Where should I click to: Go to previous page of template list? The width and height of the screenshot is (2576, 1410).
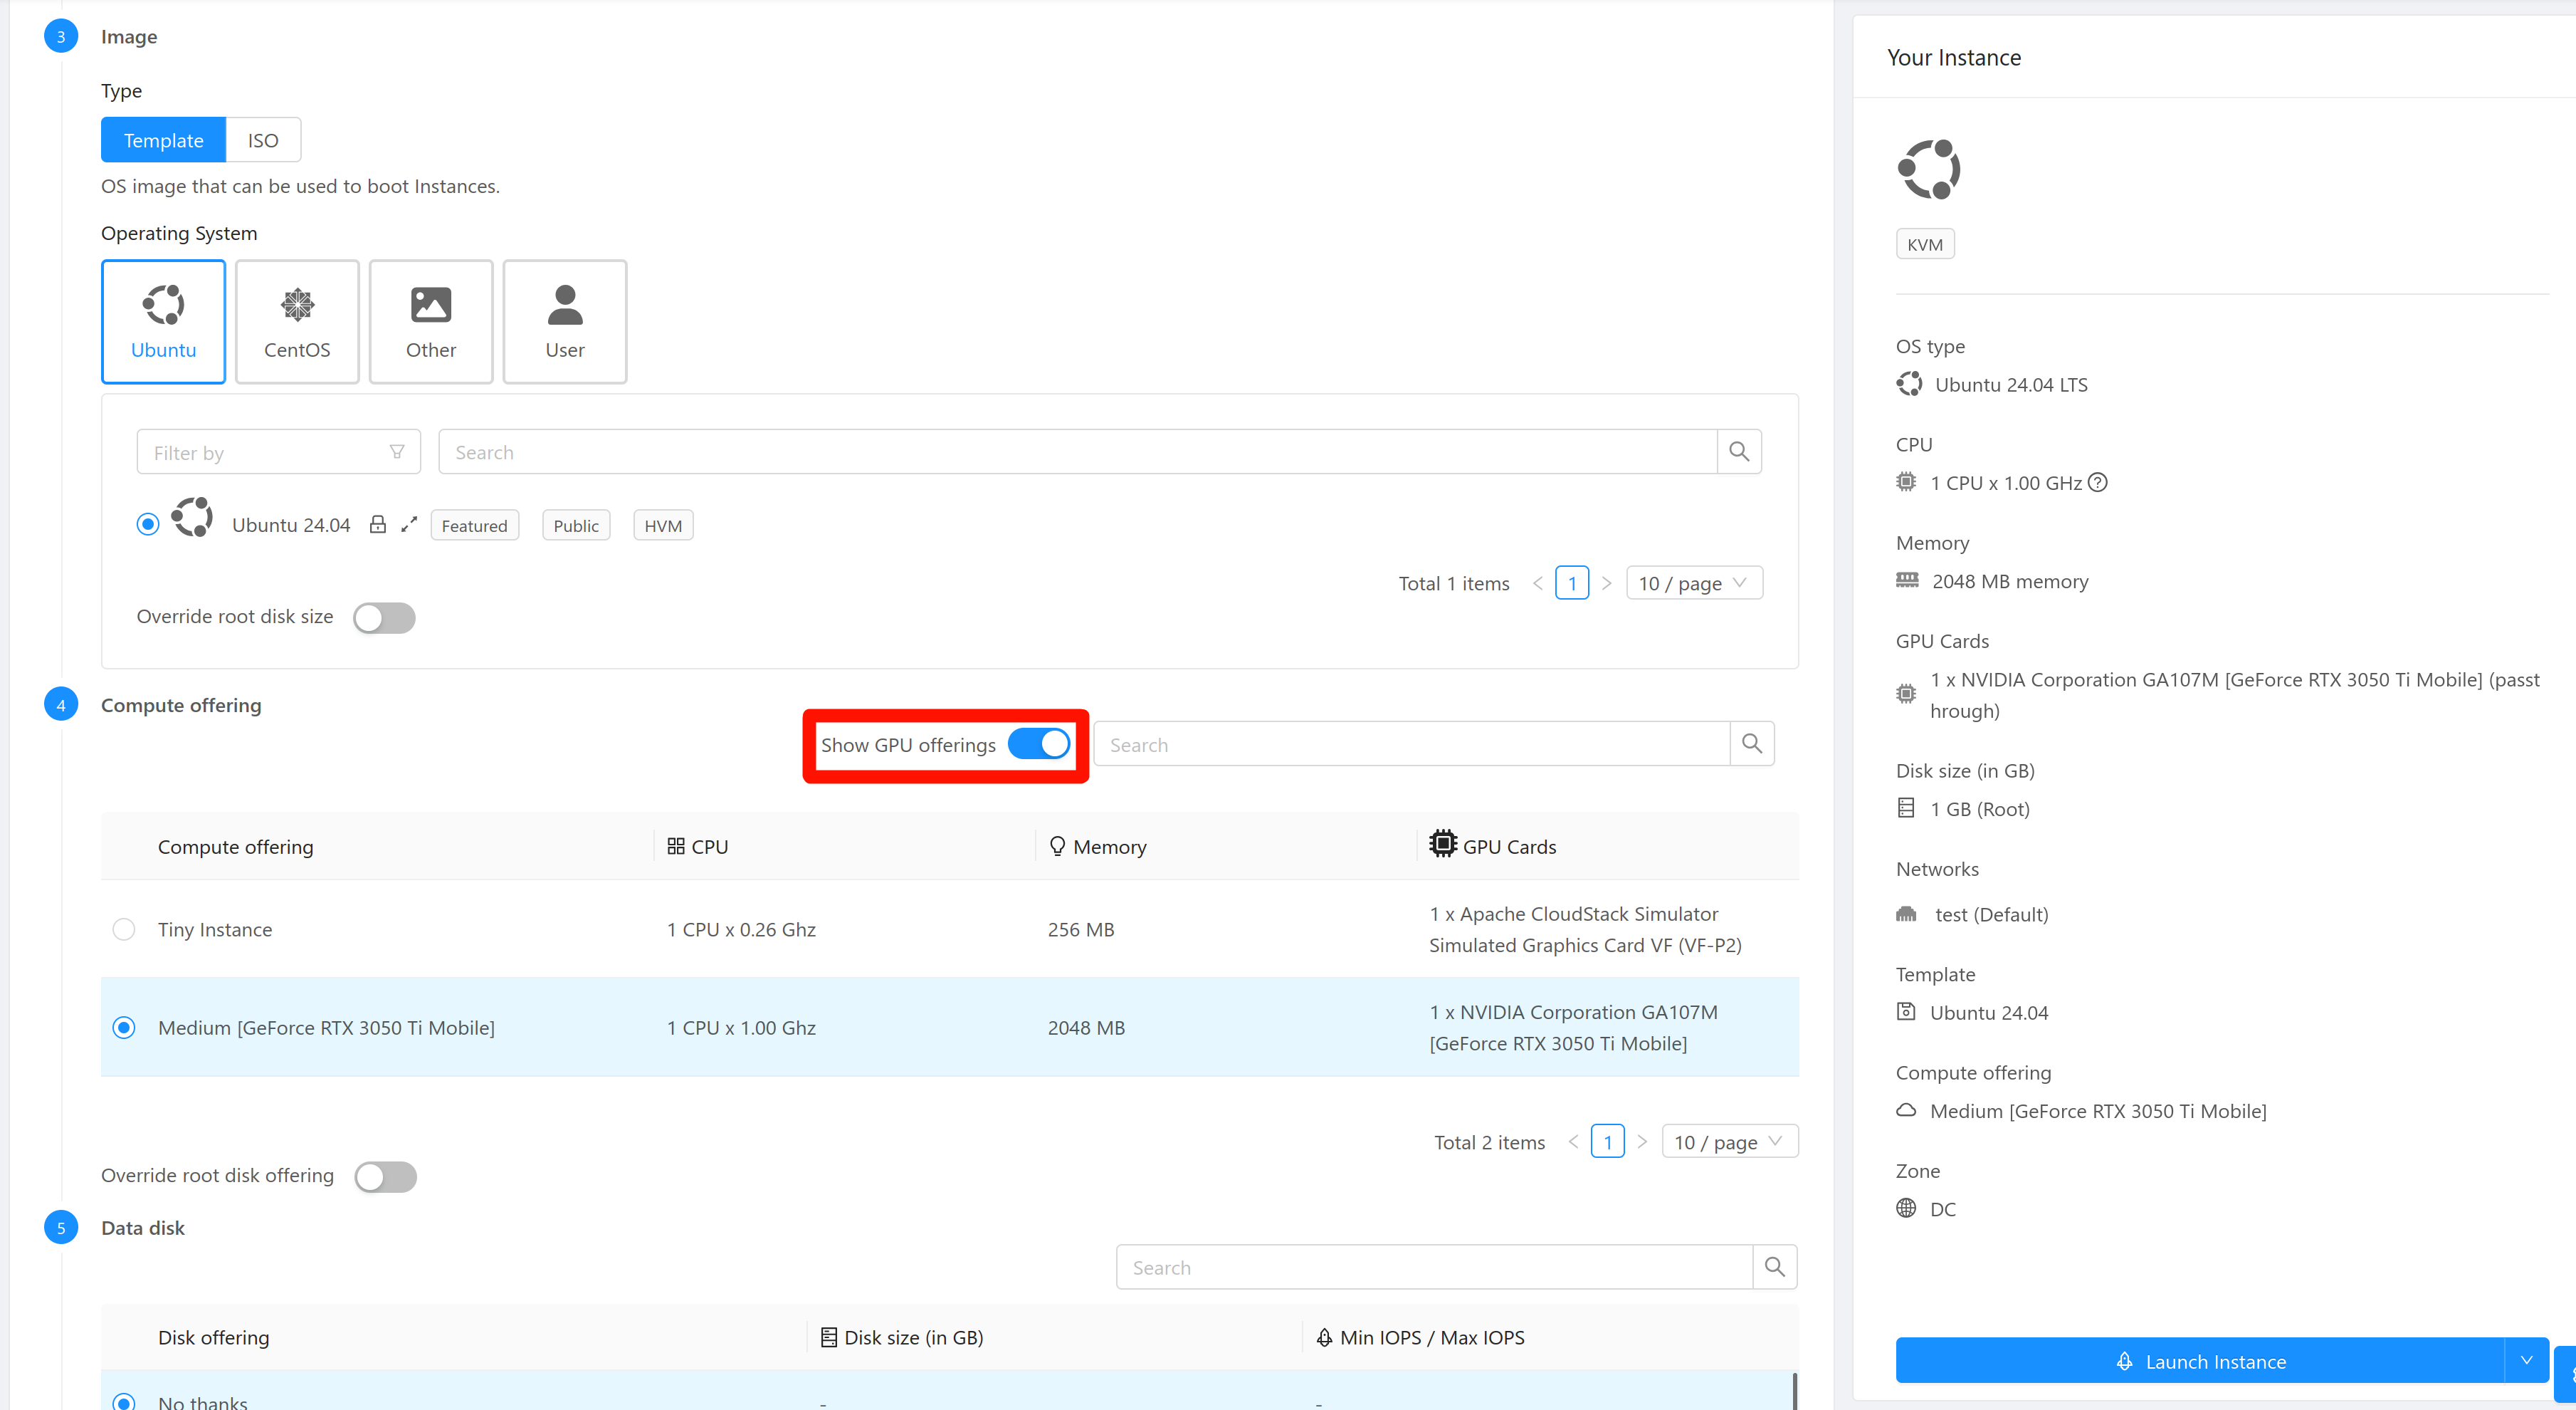(1537, 583)
